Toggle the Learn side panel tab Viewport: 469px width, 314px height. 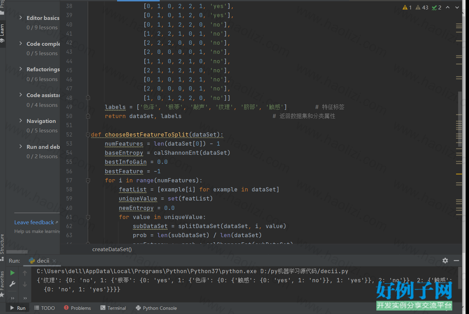click(2, 34)
